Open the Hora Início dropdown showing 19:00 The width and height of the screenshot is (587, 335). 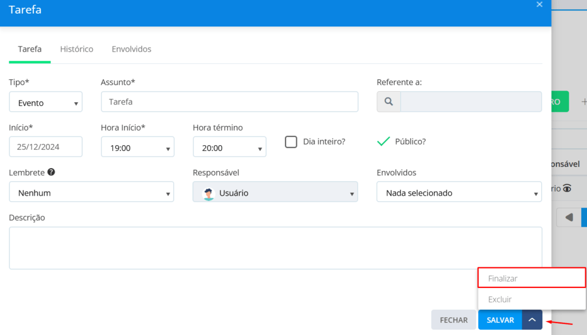click(x=138, y=147)
